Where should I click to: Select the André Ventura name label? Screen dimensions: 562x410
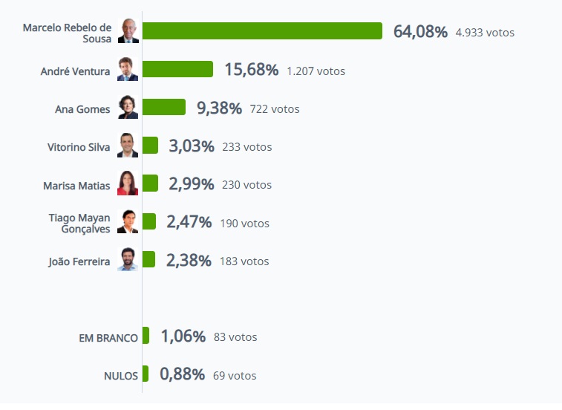coord(75,71)
